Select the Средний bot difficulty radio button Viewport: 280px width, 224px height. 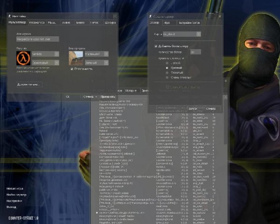168,68
